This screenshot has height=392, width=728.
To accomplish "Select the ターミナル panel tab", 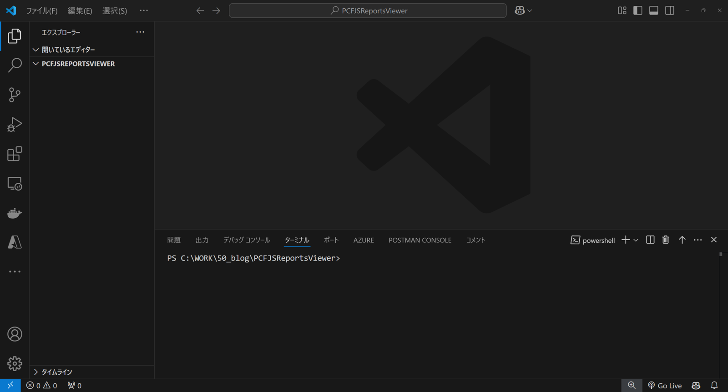I will click(x=297, y=240).
